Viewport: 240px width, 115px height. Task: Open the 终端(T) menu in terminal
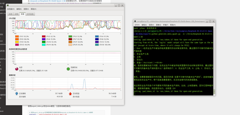point(165,25)
